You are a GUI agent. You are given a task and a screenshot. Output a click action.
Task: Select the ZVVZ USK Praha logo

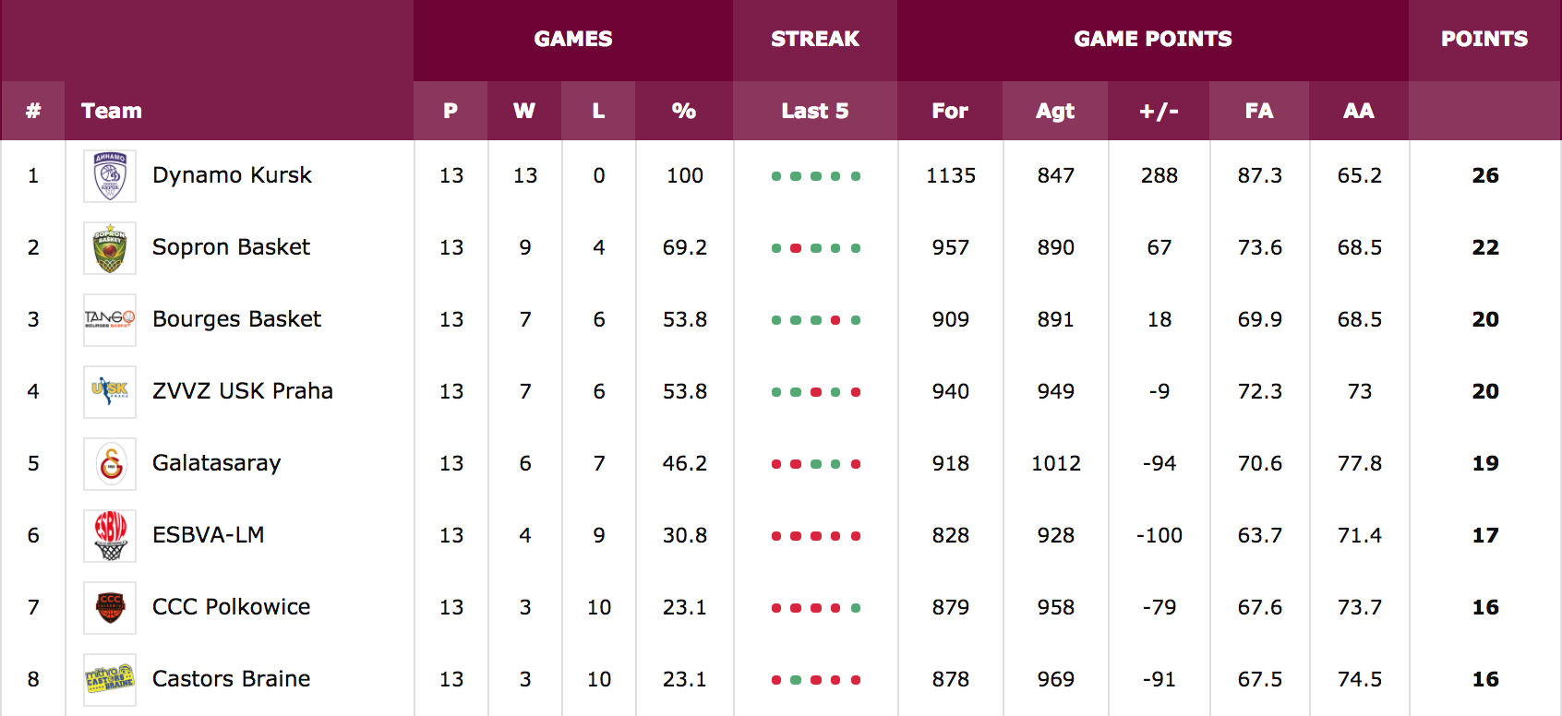coord(110,392)
